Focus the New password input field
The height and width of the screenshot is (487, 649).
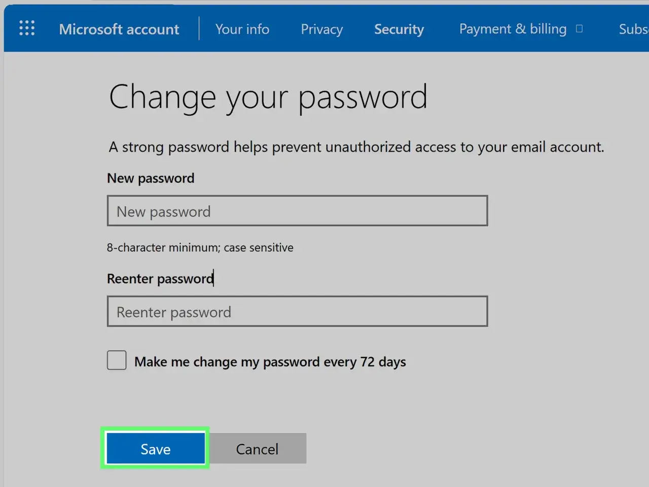point(298,211)
